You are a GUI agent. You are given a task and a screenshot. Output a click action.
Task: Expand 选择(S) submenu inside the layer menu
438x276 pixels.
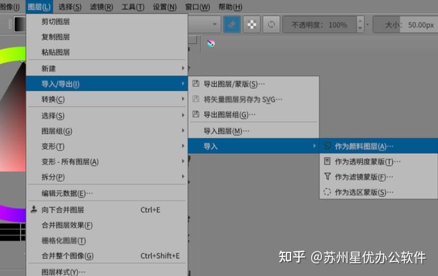click(x=107, y=116)
